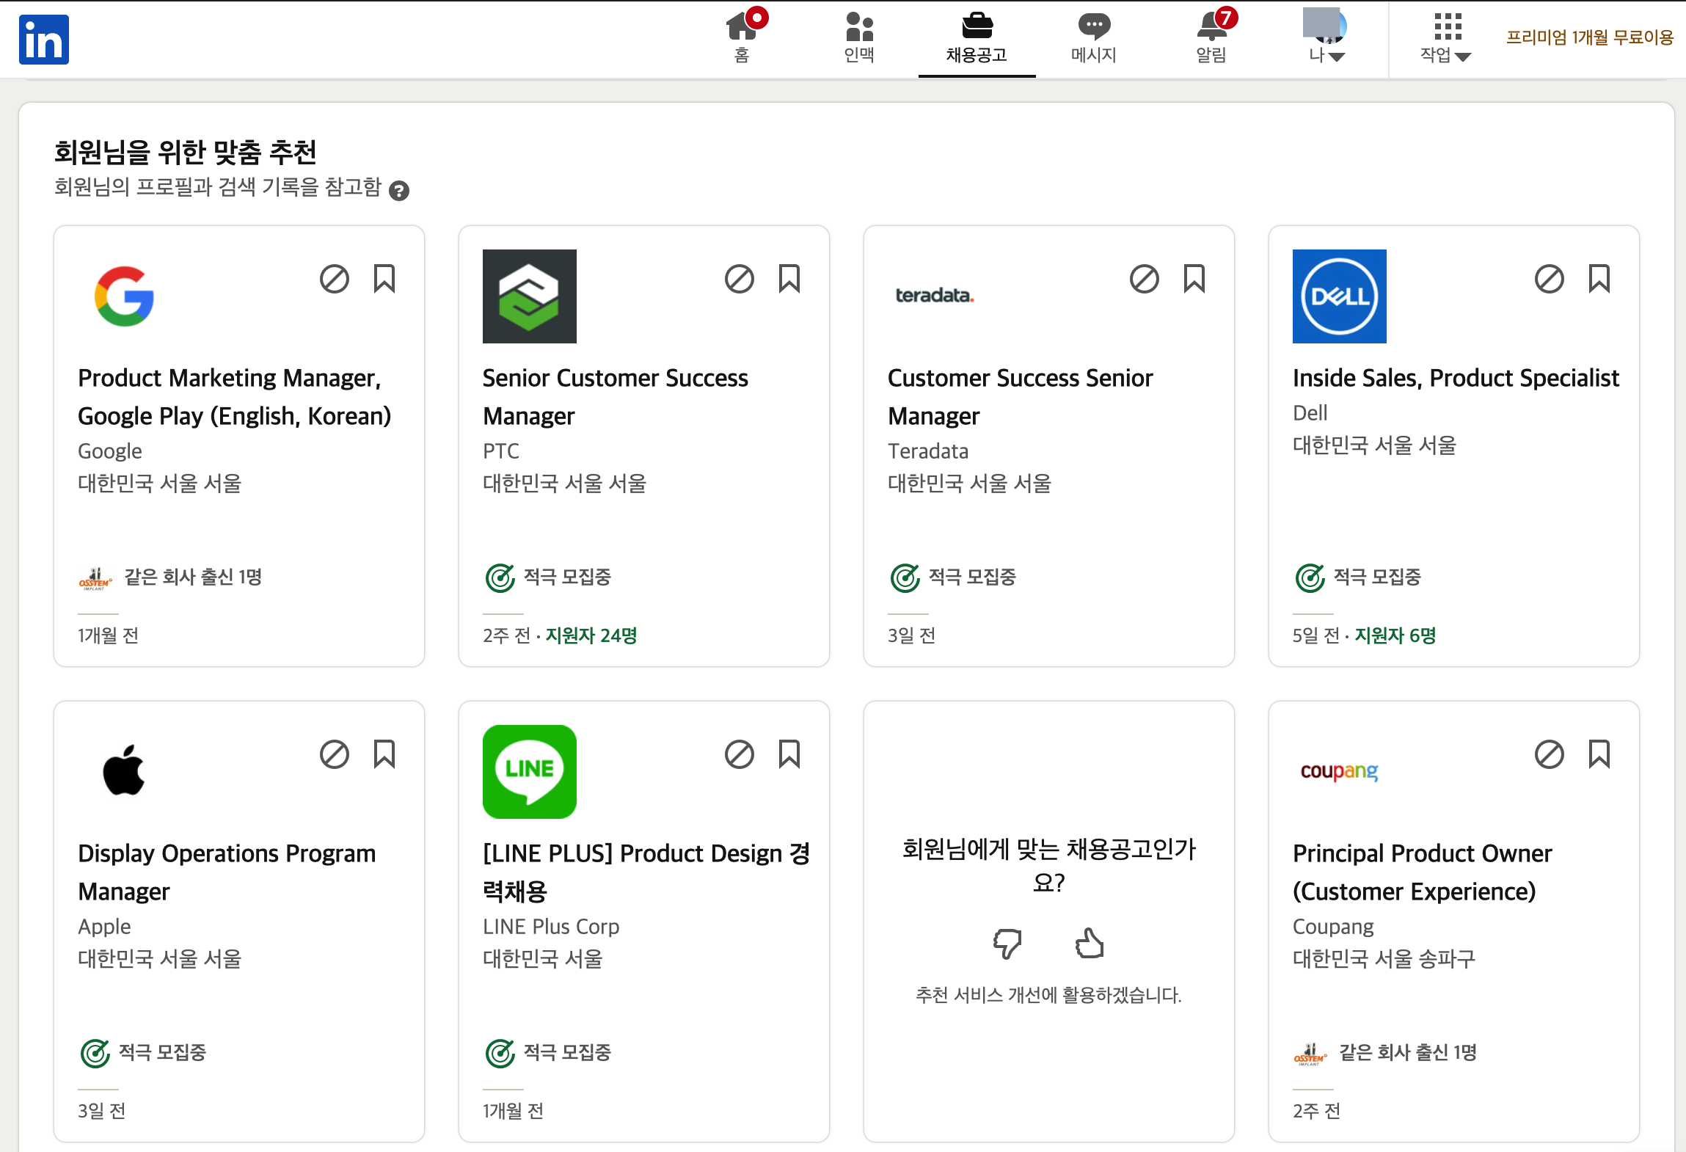The width and height of the screenshot is (1686, 1152).
Task: Open Principal Product Owner (Customer Experience) job
Action: (x=1423, y=872)
